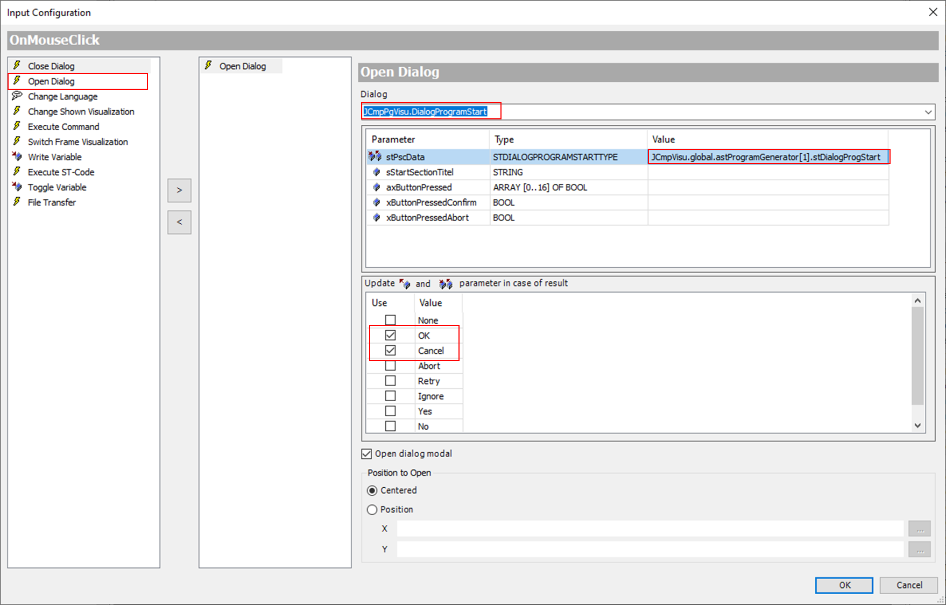Open browse button for X position field
Screen dimensions: 946x605
(x=919, y=529)
